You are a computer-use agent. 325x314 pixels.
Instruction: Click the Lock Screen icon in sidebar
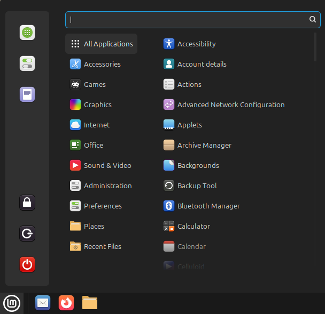pyautogui.click(x=27, y=203)
